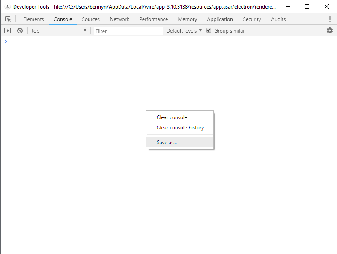Screen dimensions: 337x254
Task: Minimize the Developer Tools window
Action: [288, 7]
